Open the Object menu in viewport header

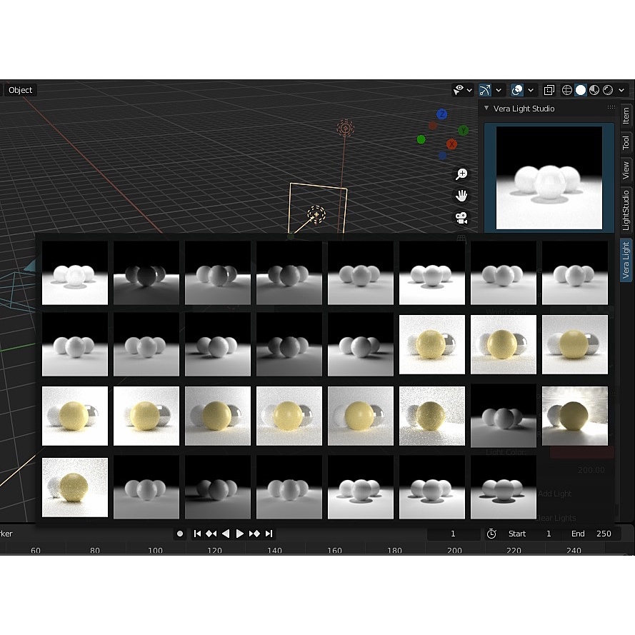[x=20, y=90]
